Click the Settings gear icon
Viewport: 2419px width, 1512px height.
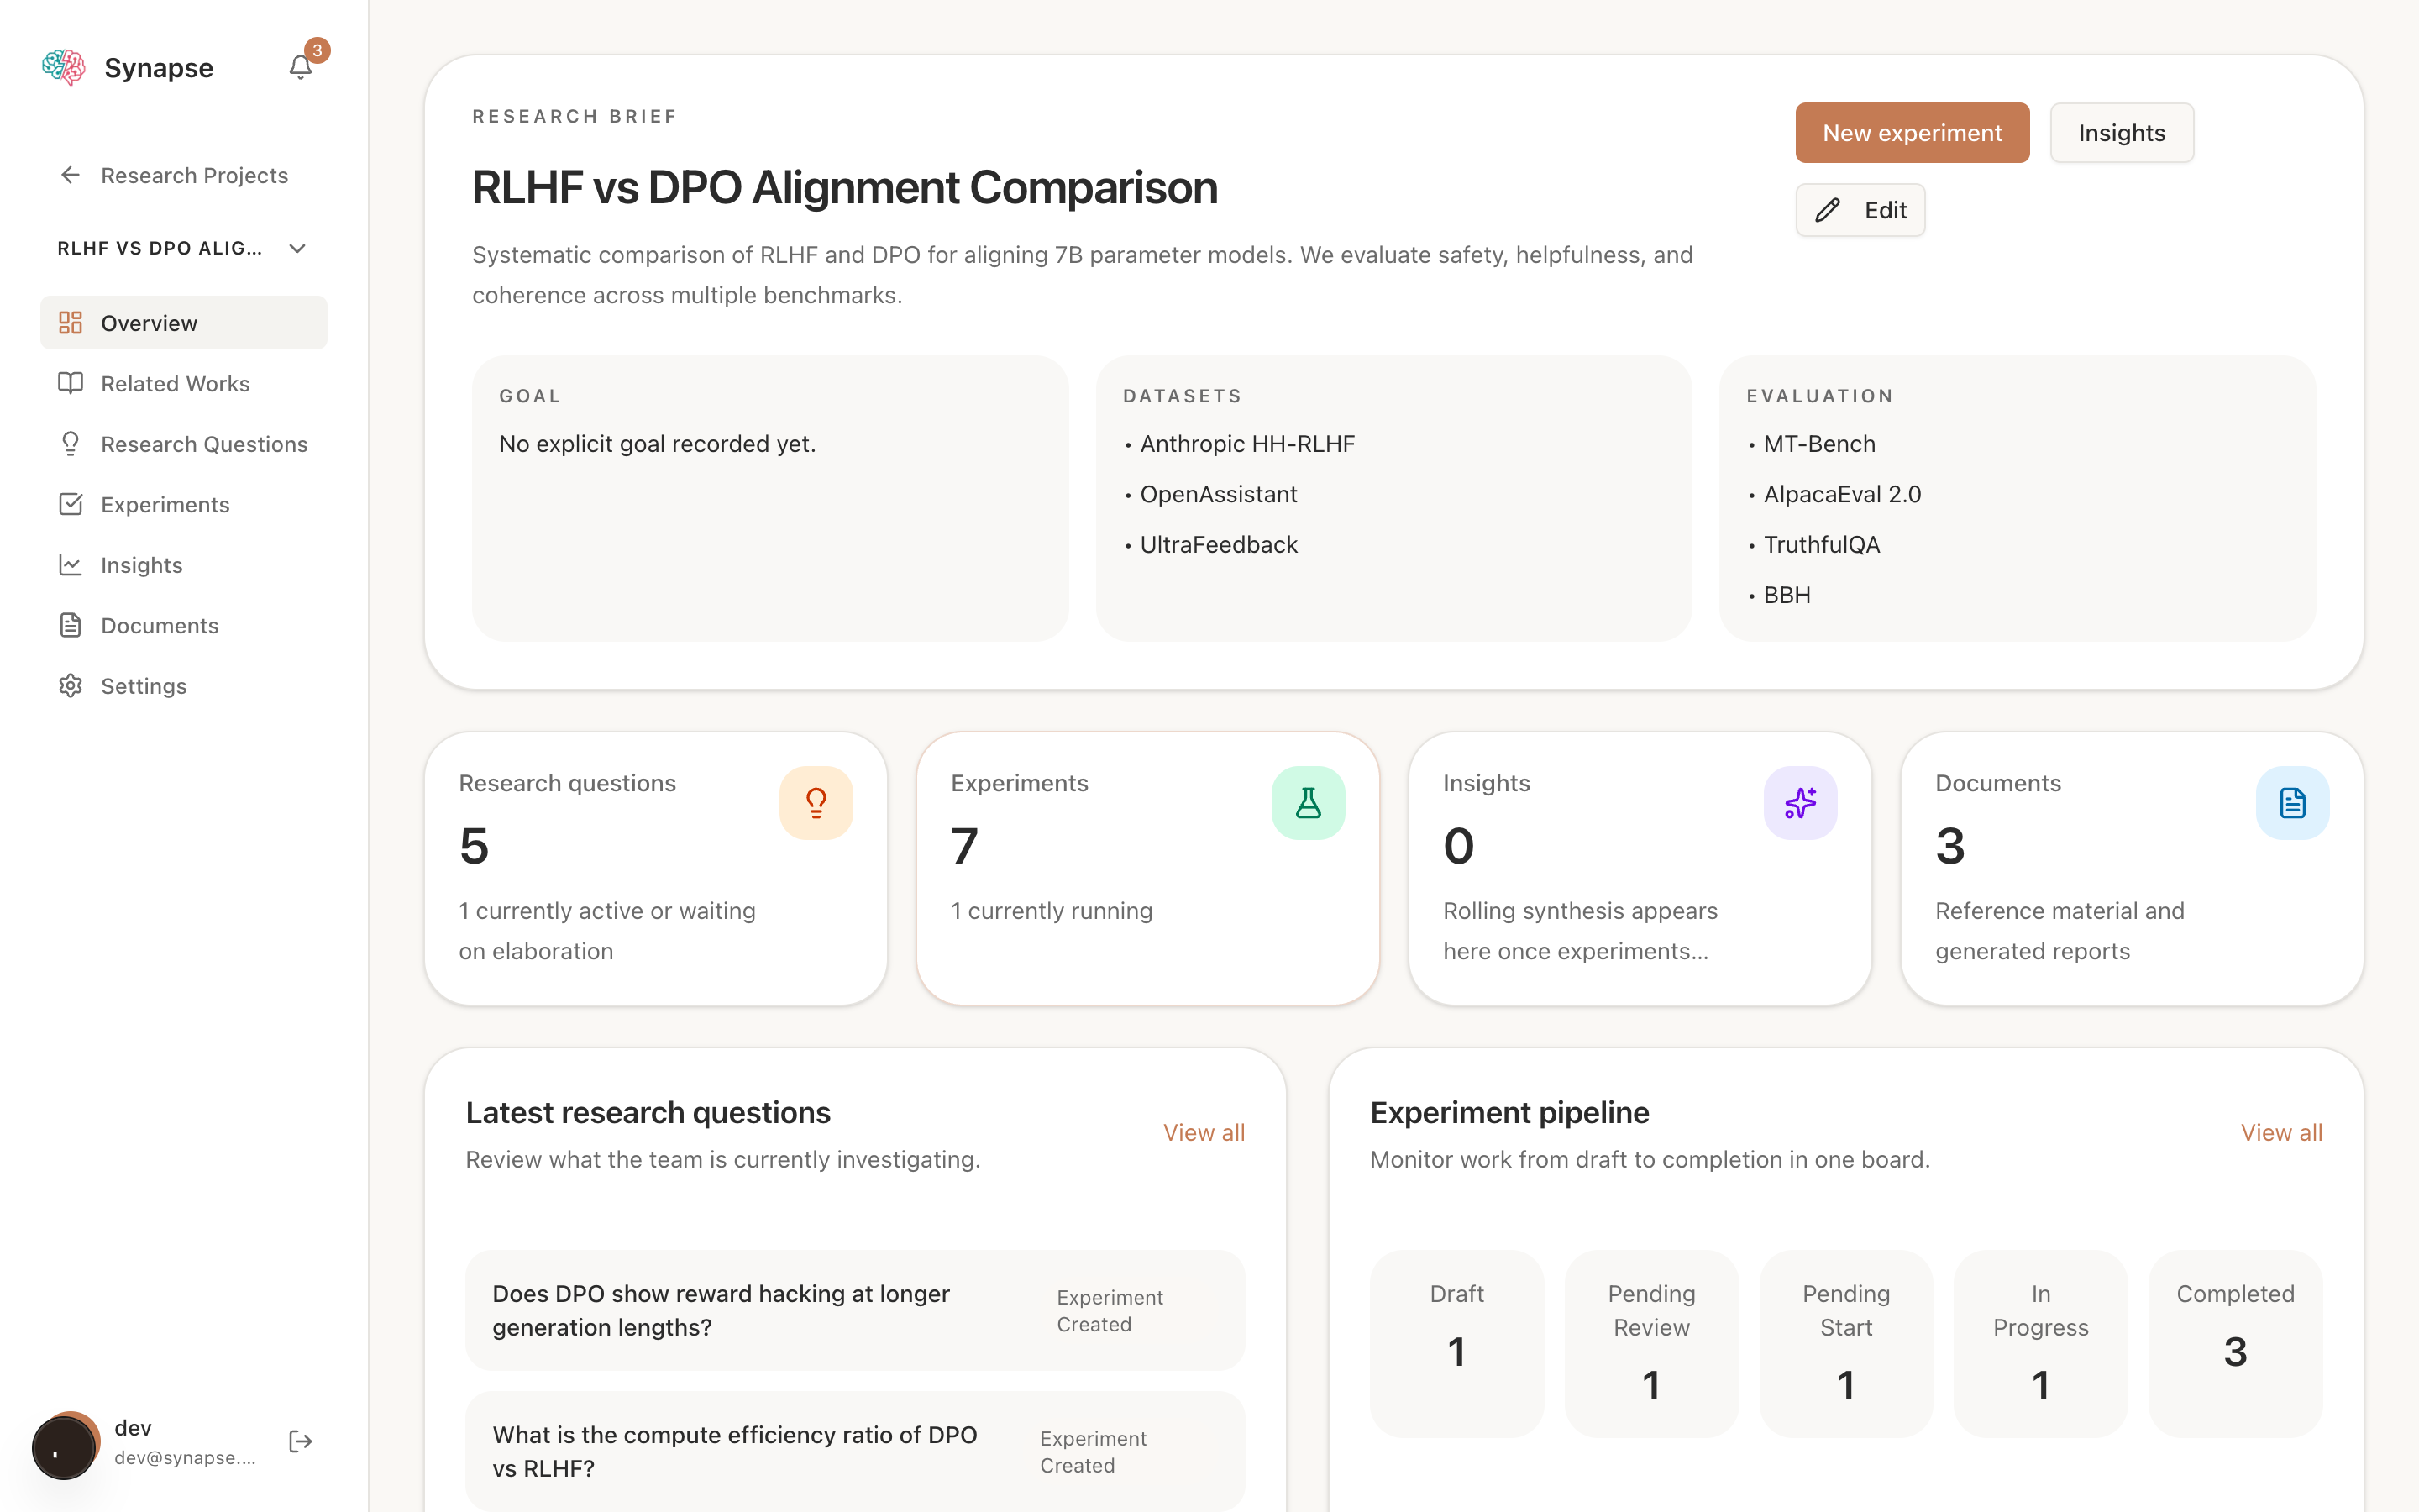pos(70,685)
